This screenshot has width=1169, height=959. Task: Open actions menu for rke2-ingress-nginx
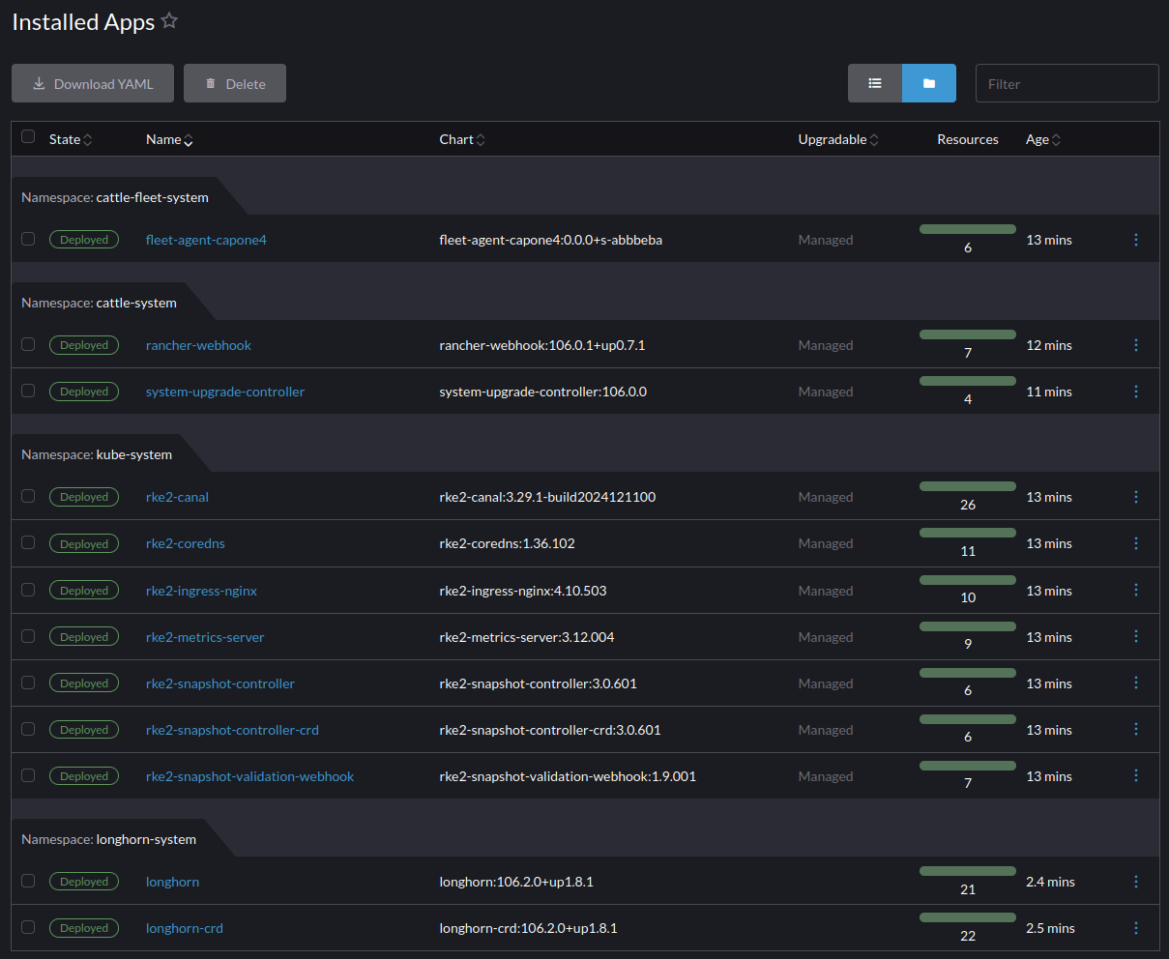tap(1136, 591)
